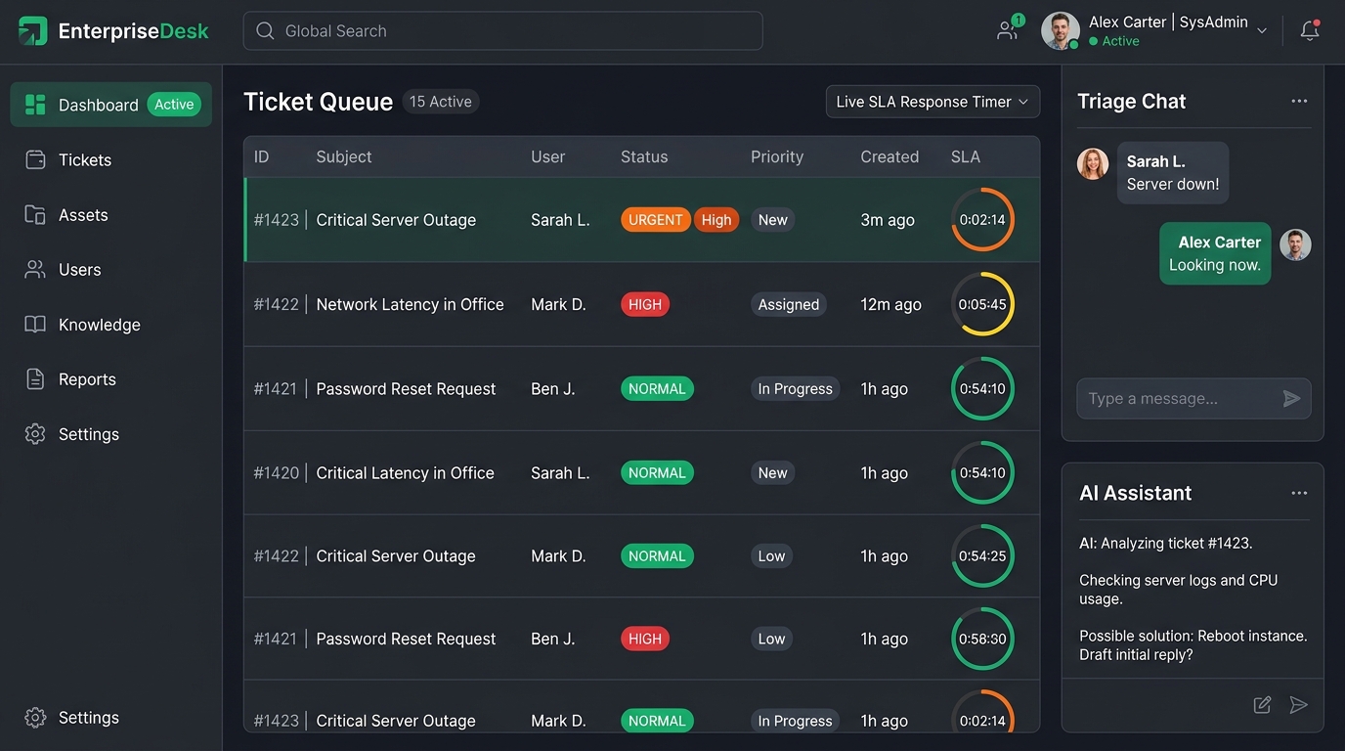
Task: Open AI Assistant more options menu
Action: tap(1299, 493)
